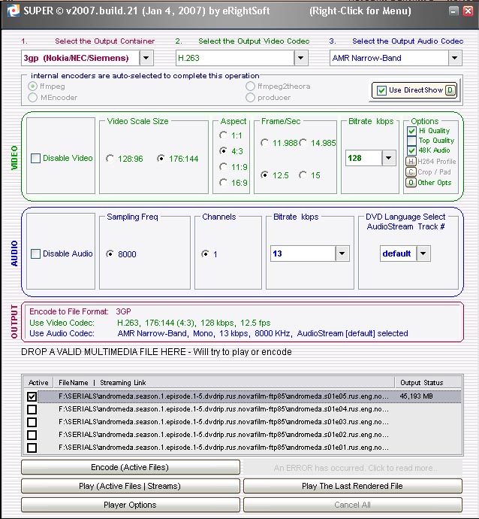The image size is (479, 519).
Task: Click Play (Active Files | Streams) button
Action: (x=131, y=486)
